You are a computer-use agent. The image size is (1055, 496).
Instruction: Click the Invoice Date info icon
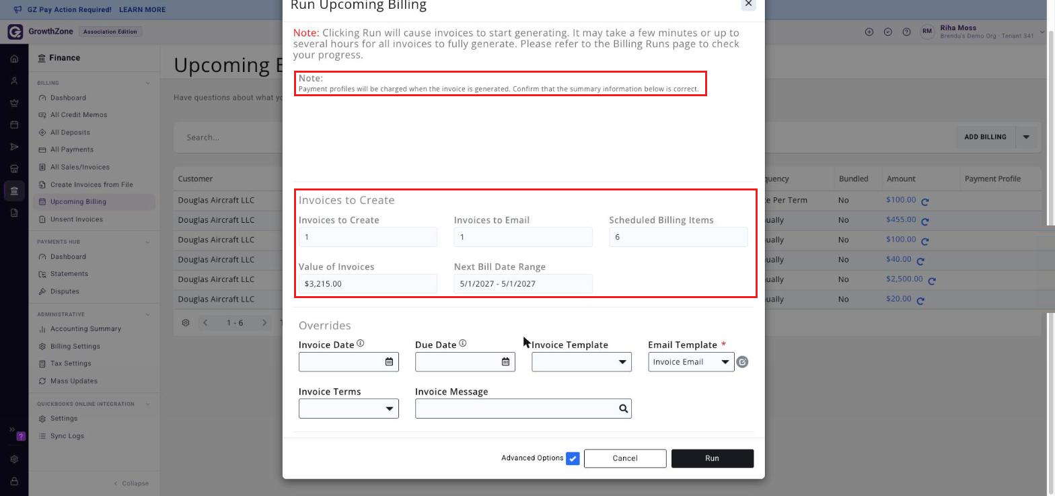361,343
